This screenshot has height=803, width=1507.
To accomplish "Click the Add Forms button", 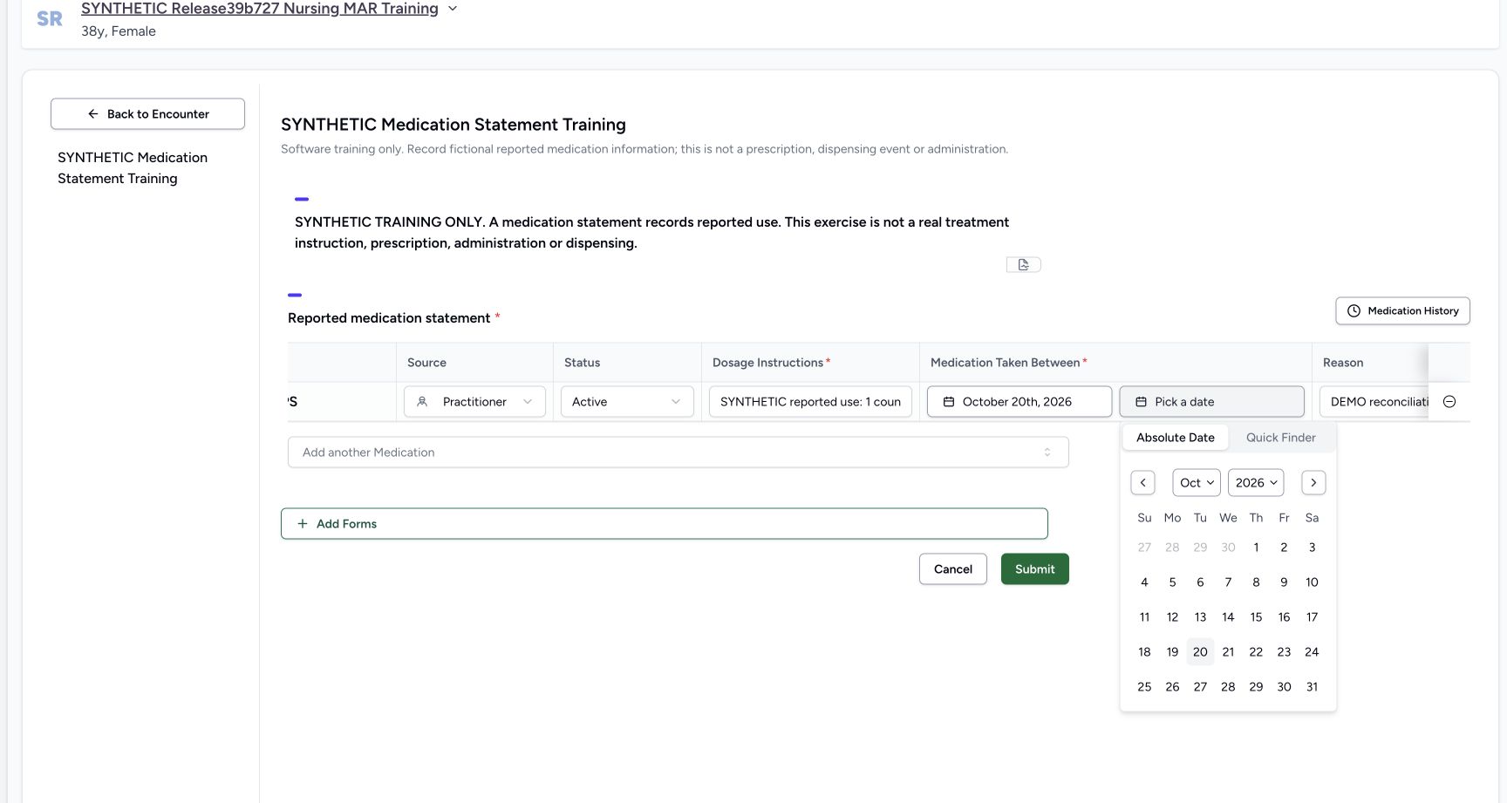I will (x=664, y=524).
